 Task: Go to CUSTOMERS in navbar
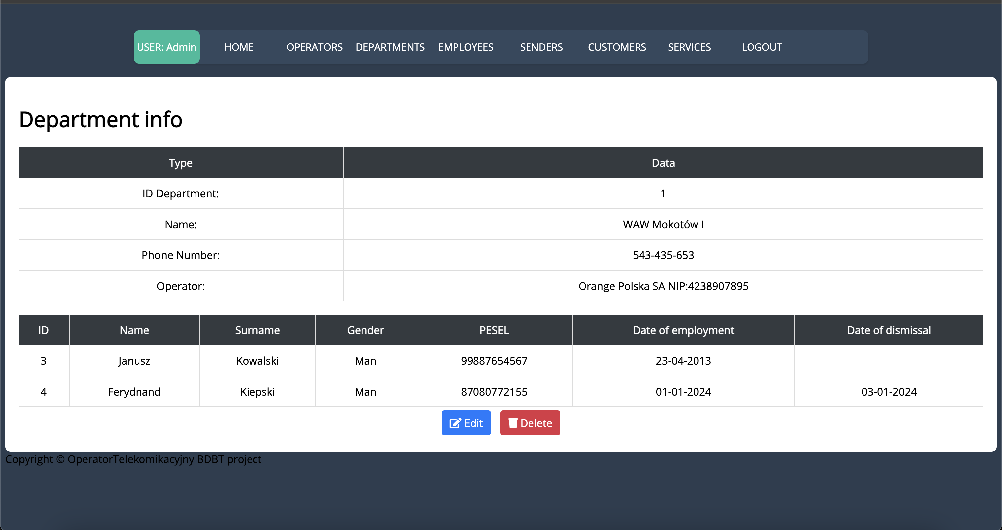tap(617, 47)
